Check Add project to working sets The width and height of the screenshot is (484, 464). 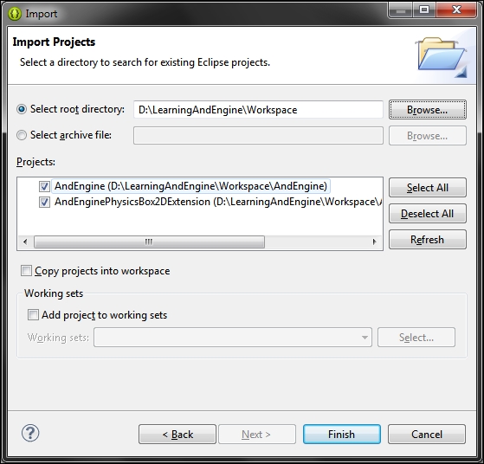click(33, 315)
